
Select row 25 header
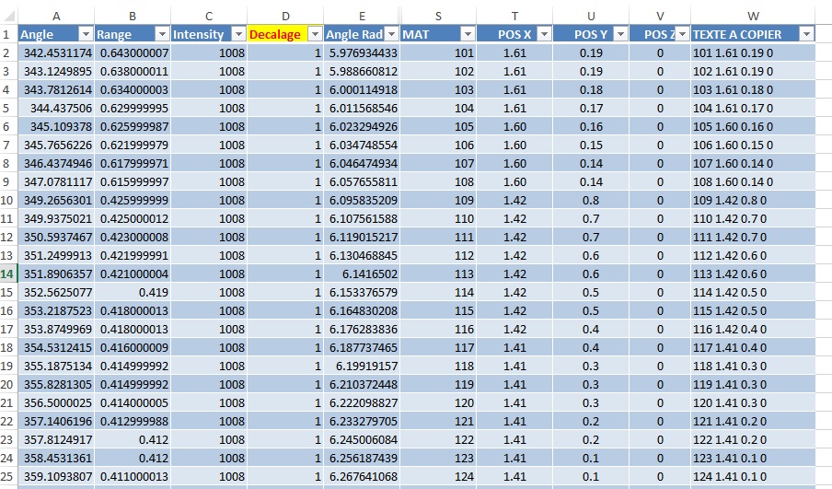coord(8,477)
